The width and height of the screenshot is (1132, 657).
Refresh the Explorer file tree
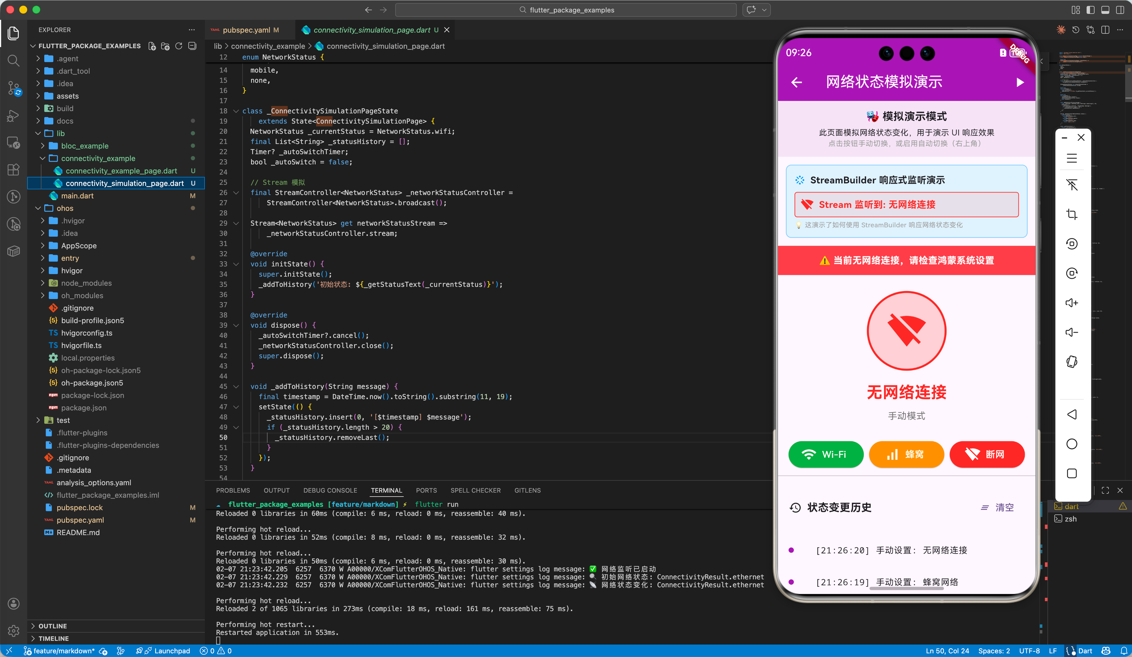tap(179, 46)
